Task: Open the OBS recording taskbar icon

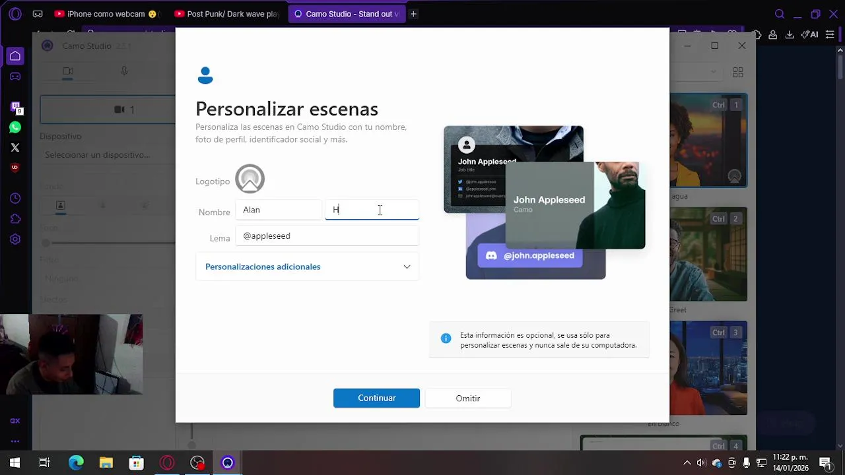Action: (197, 463)
